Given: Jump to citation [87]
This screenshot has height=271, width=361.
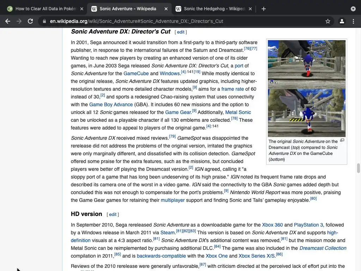Looking at the screenshot, I should (203, 264).
